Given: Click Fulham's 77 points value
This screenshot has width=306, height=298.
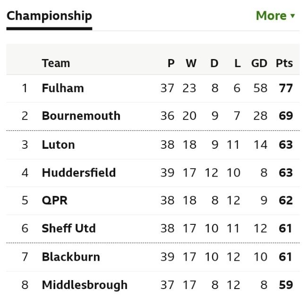Looking at the screenshot, I should 286,88.
